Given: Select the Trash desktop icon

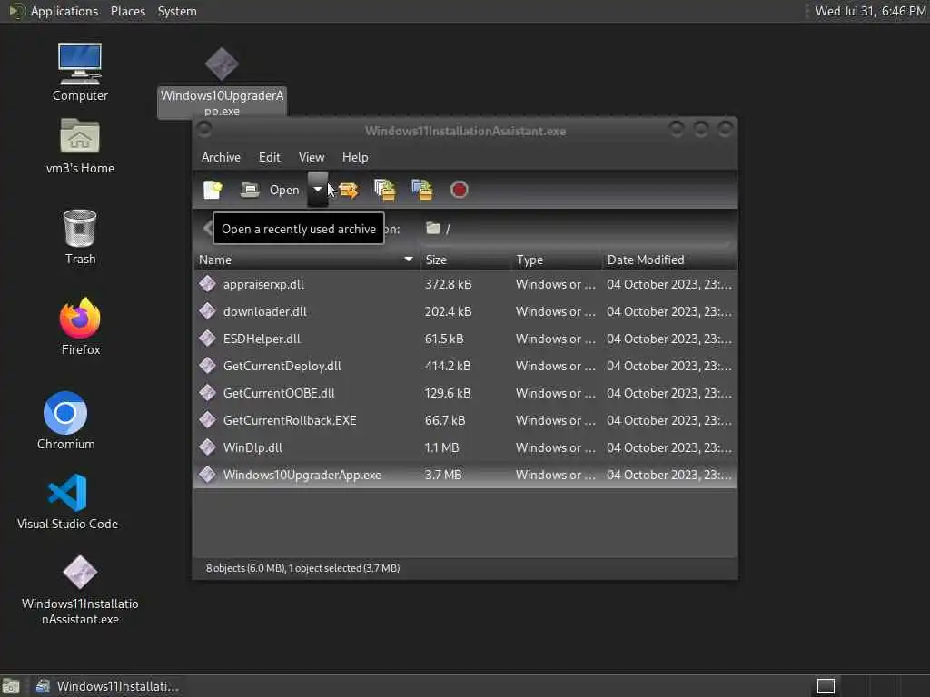Looking at the screenshot, I should [x=80, y=237].
